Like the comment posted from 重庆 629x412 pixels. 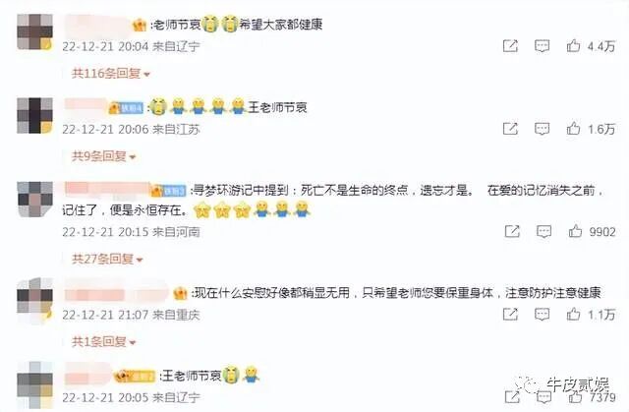(573, 314)
